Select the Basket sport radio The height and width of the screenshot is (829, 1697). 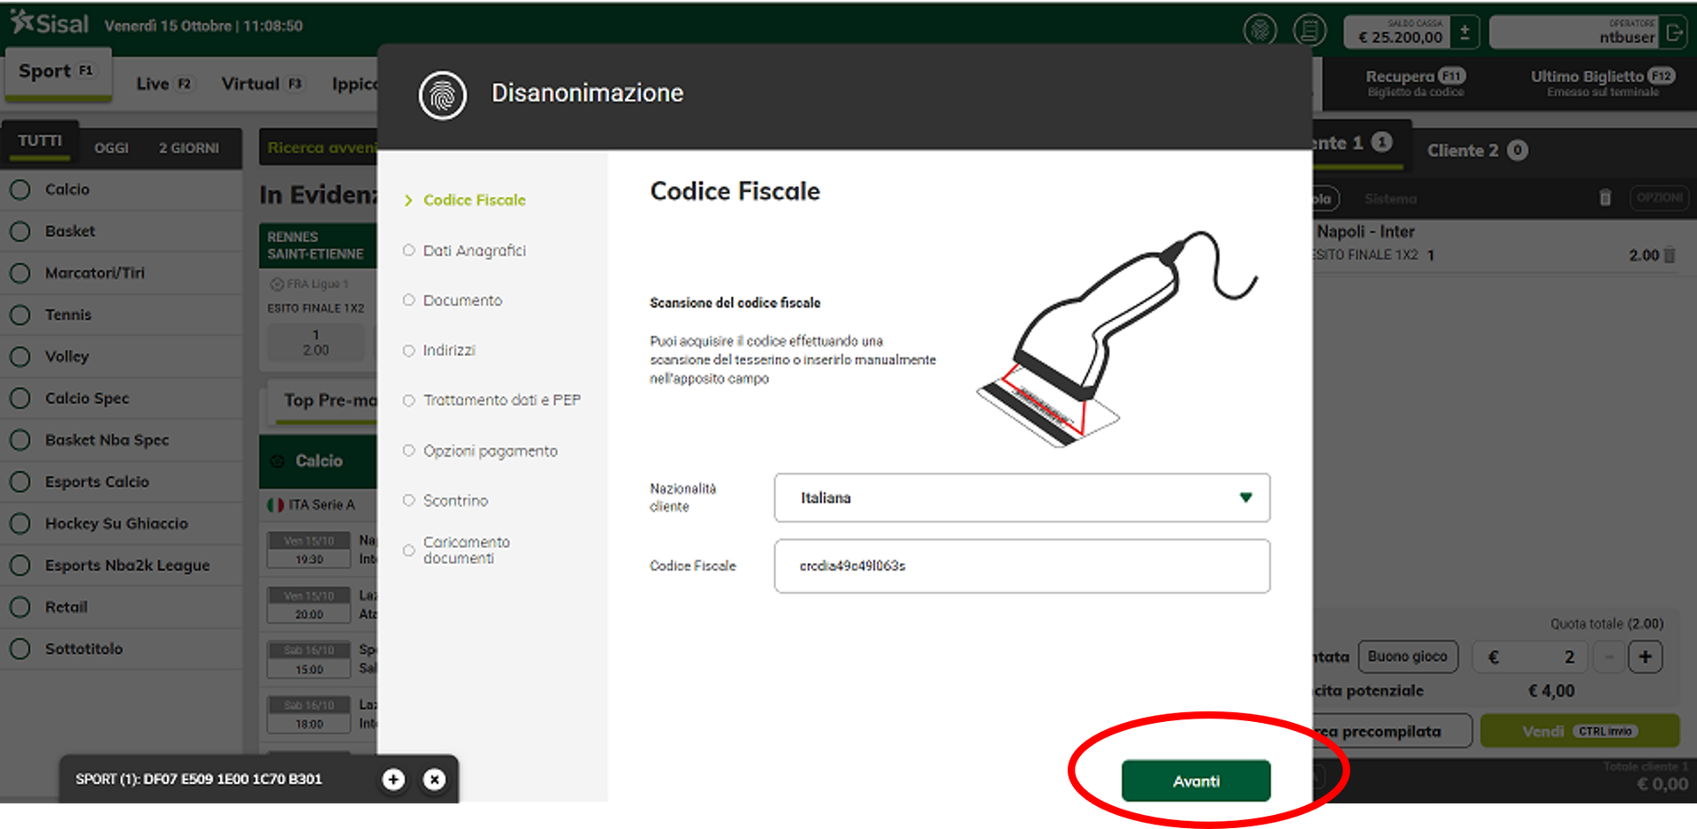tap(20, 231)
